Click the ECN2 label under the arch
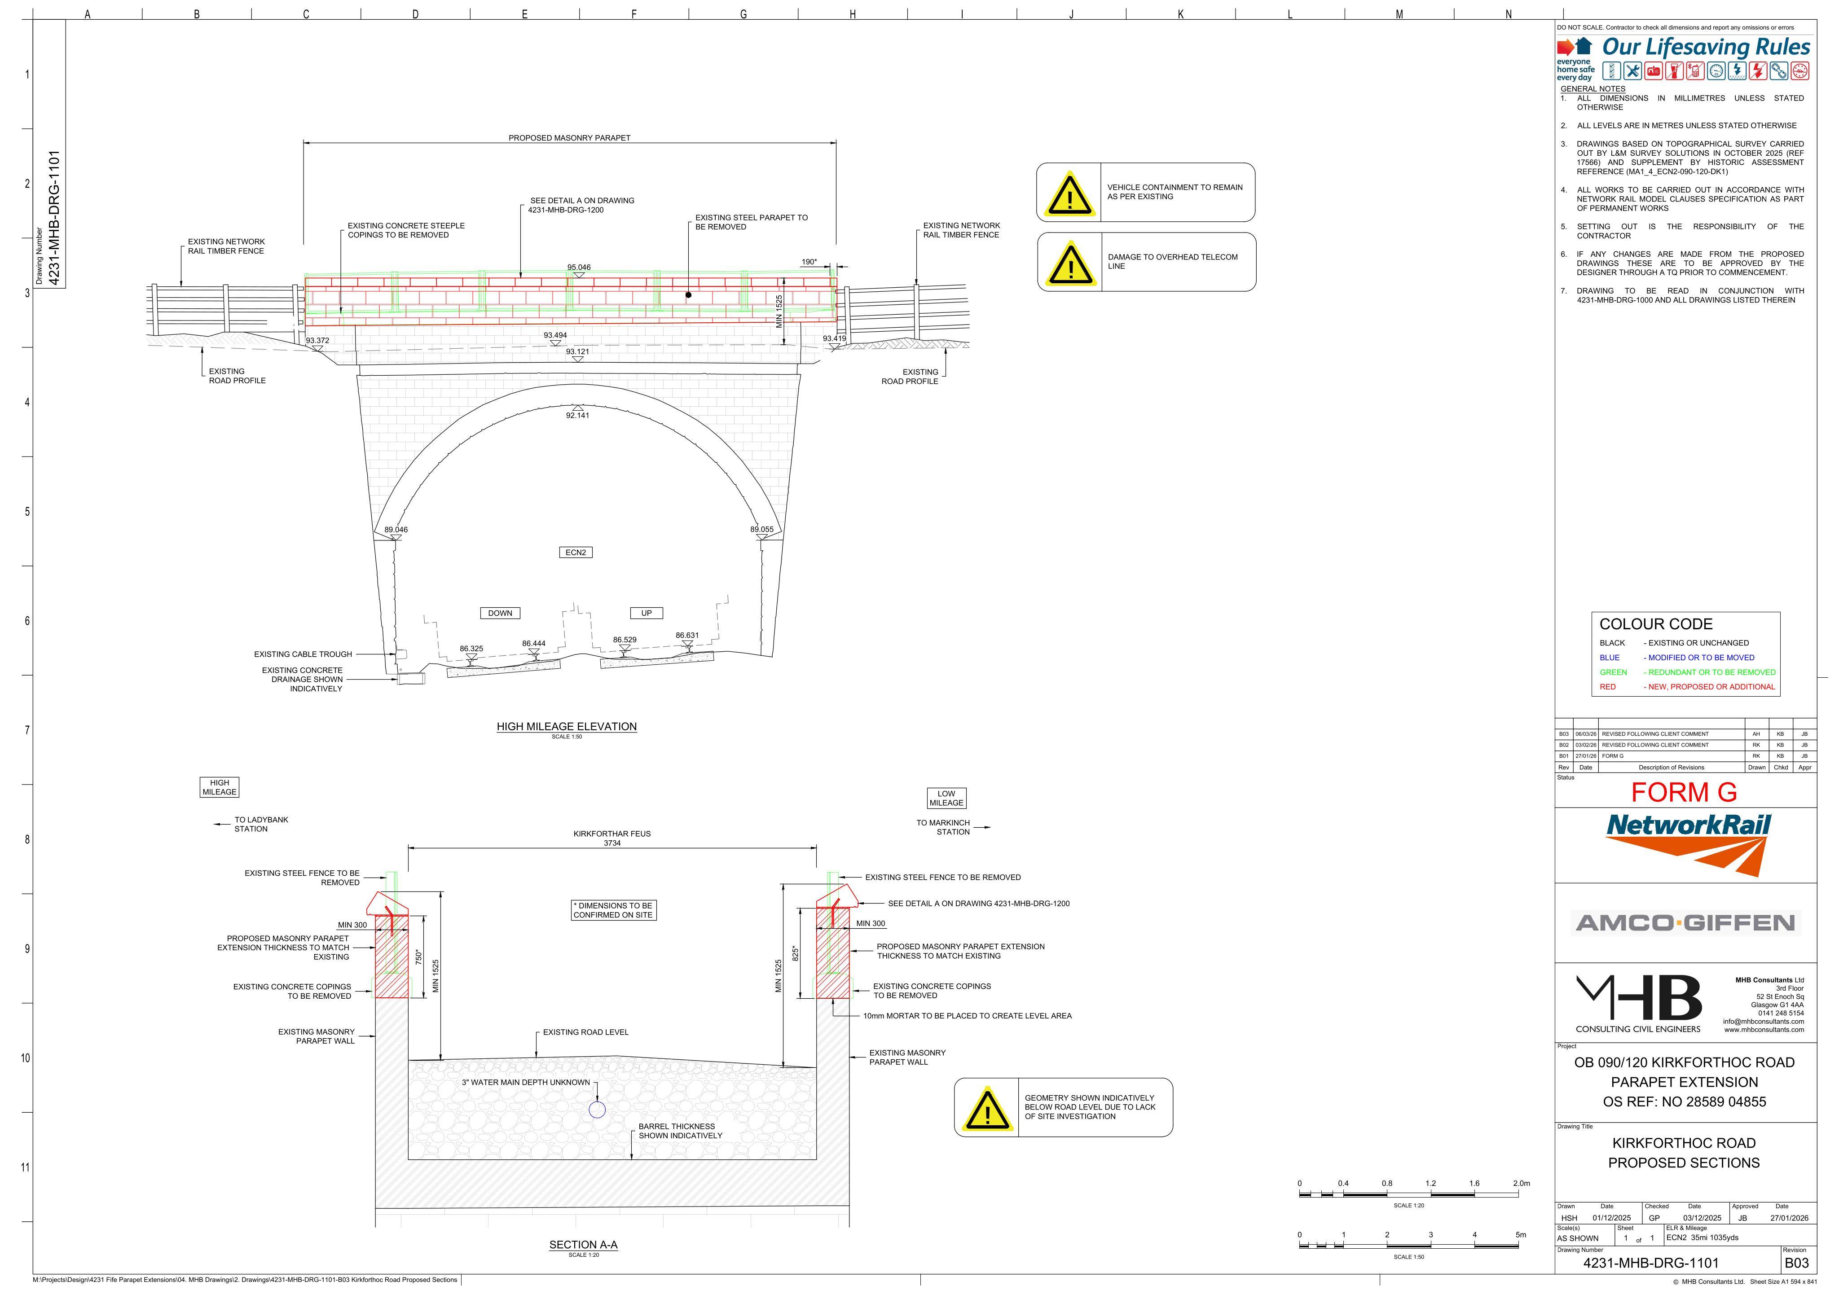Image resolution: width=1839 pixels, height=1299 pixels. coord(575,553)
